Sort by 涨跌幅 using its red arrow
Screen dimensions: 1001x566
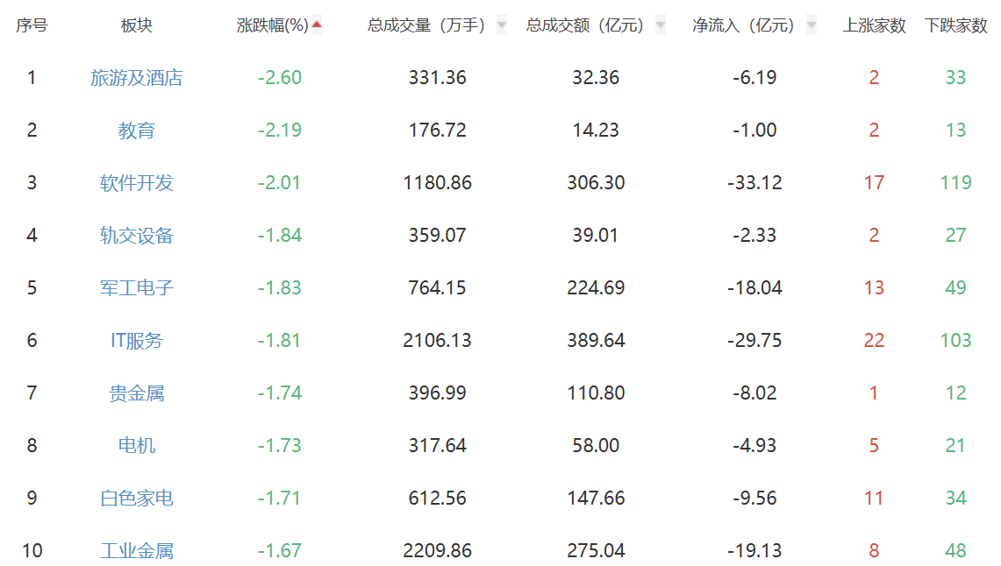[x=317, y=25]
